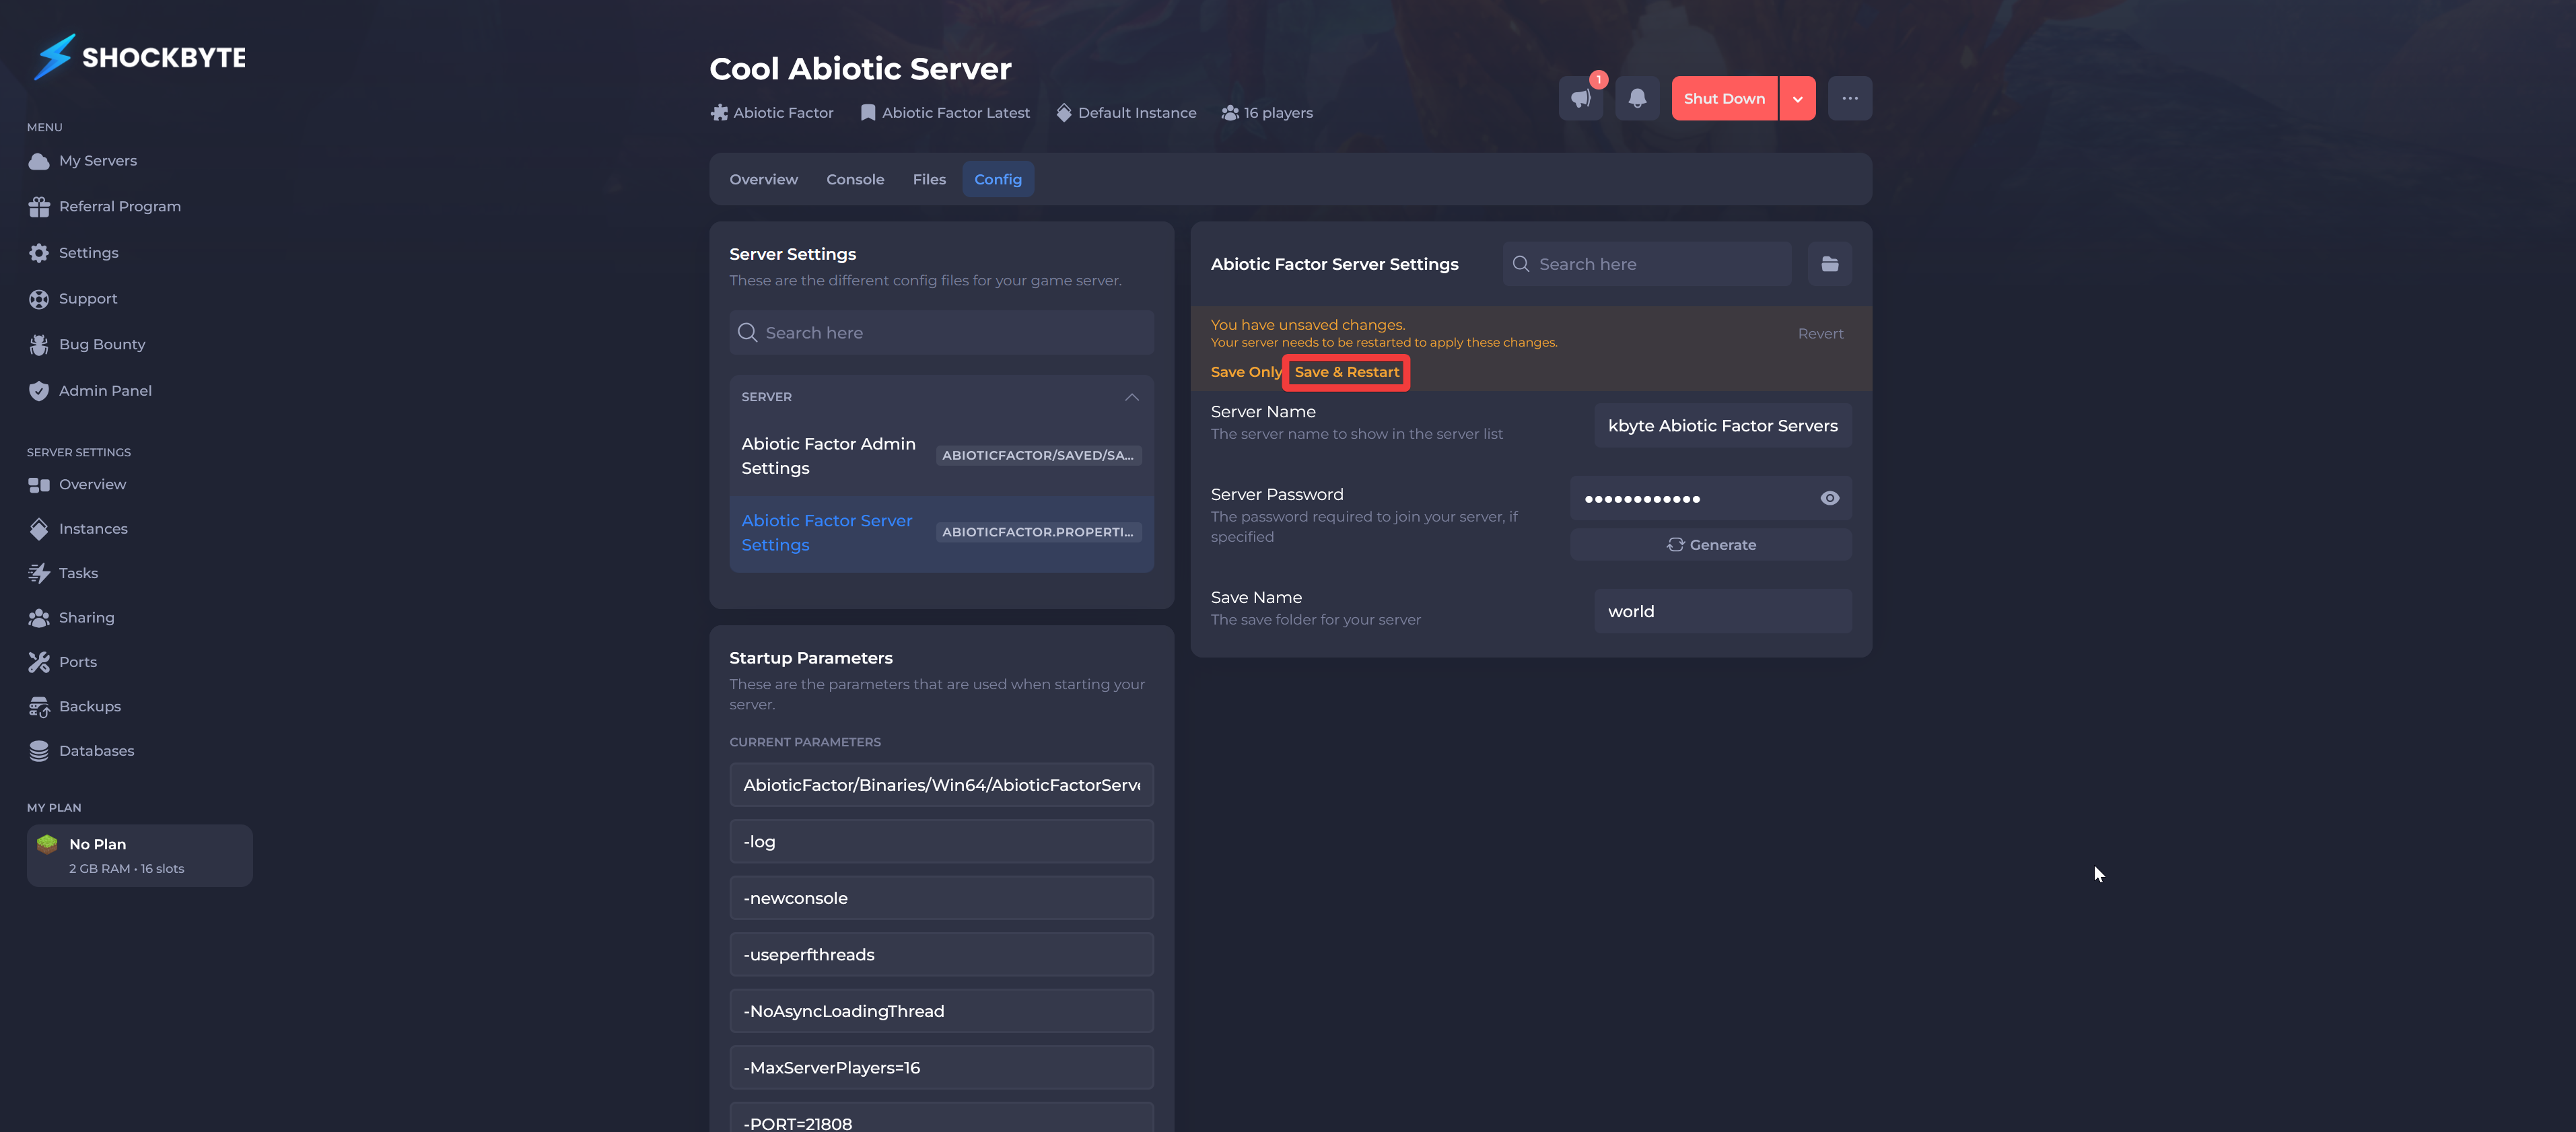Click the 16 players label
The width and height of the screenshot is (2576, 1132).
[x=1267, y=113]
